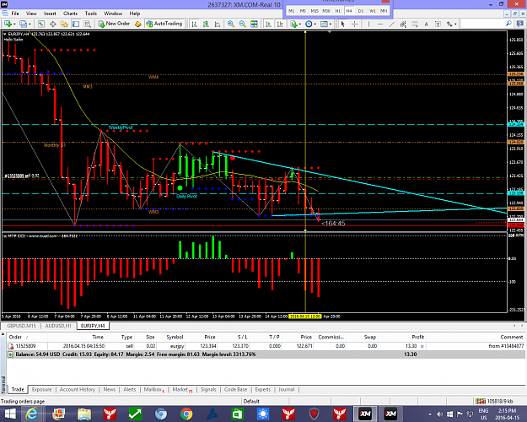The image size is (527, 422).
Task: Select the Fibonacci Retracement tool
Action: [x=415, y=24]
